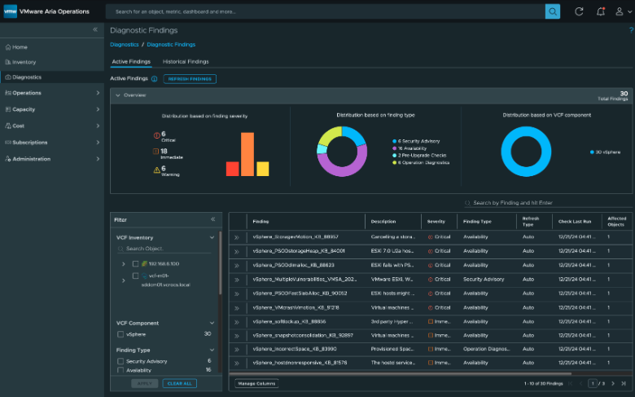Click the Refresh Findings button
635x397 pixels.
(x=190, y=79)
